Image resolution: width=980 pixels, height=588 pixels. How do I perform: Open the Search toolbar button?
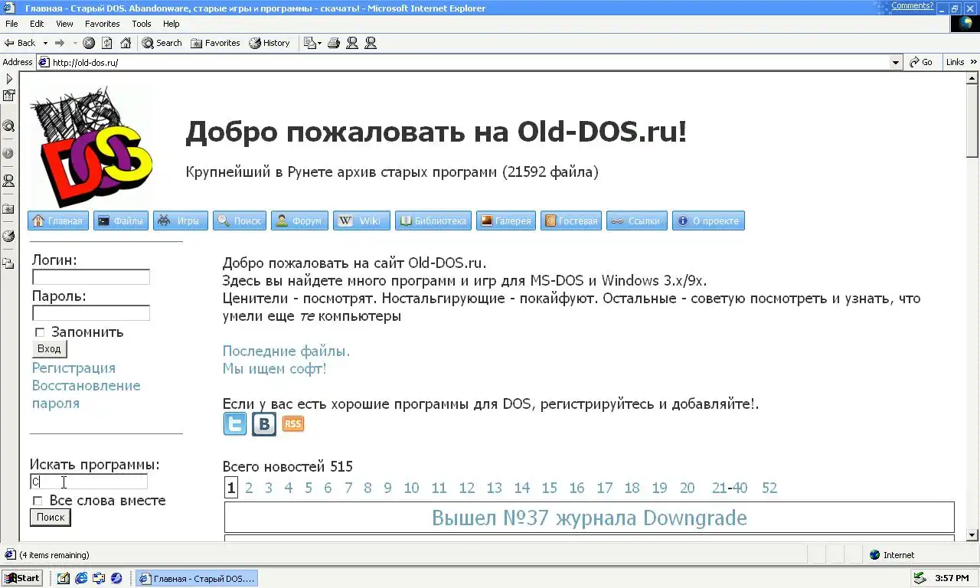tap(162, 43)
